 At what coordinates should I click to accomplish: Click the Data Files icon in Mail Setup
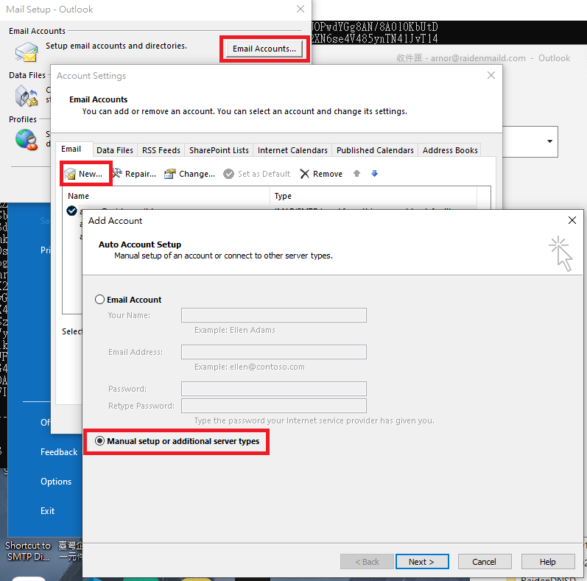click(x=27, y=96)
